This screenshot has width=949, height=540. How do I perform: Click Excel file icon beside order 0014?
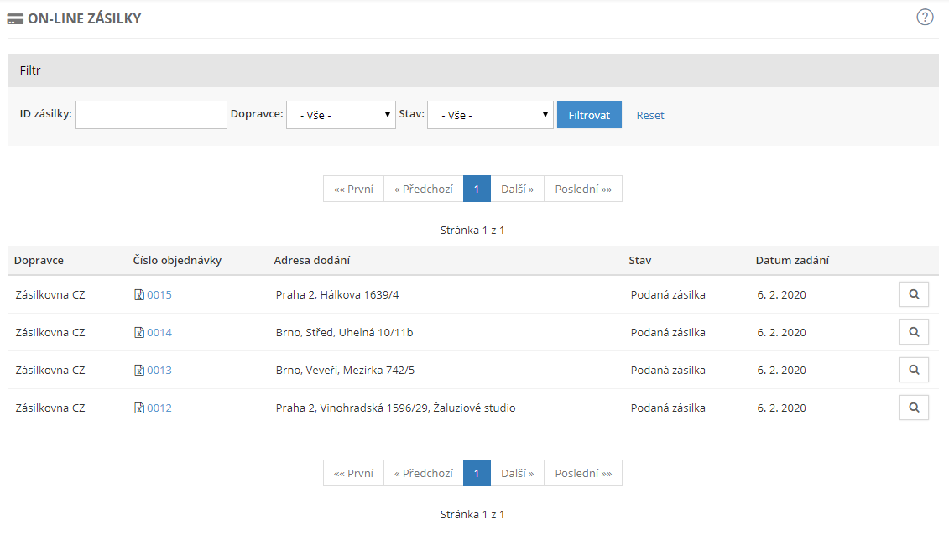[x=139, y=332]
